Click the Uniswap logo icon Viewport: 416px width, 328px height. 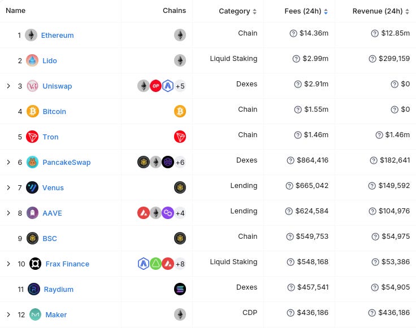[x=32, y=86]
